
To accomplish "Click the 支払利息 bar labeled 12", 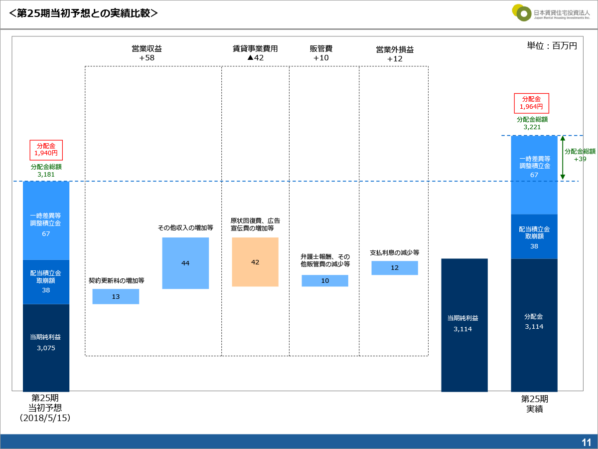I will pyautogui.click(x=395, y=268).
